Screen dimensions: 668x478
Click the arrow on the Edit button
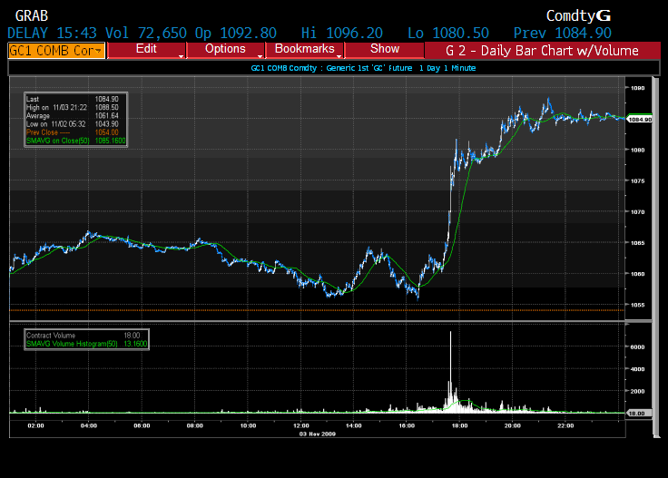tap(182, 56)
